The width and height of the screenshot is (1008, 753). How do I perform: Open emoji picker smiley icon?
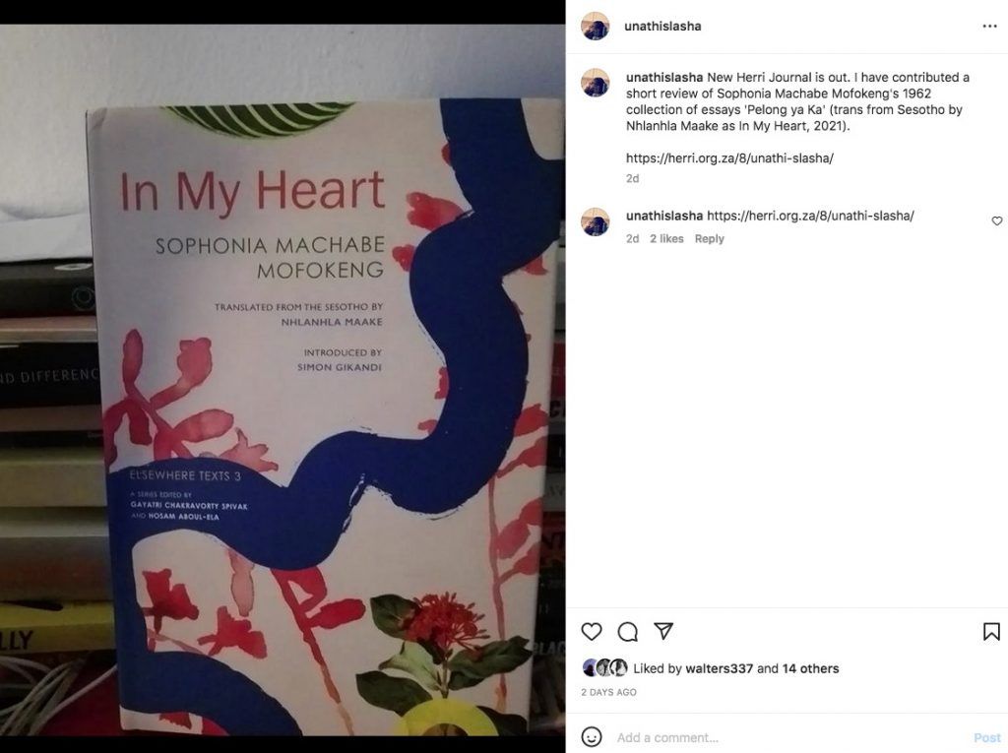(591, 737)
